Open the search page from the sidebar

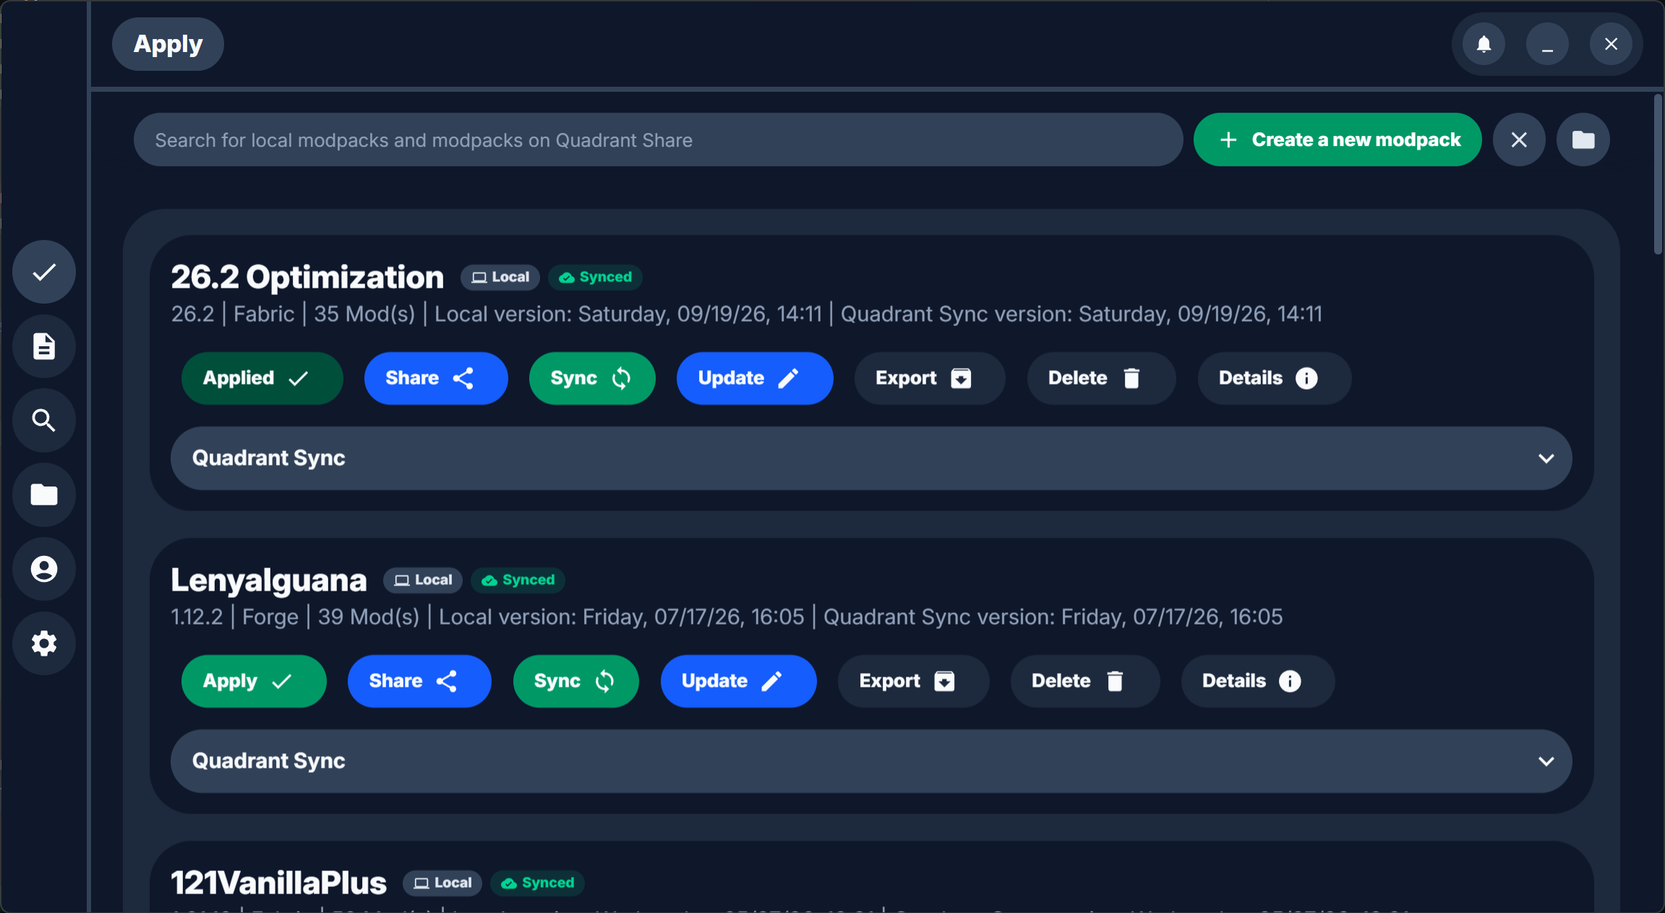pos(44,421)
